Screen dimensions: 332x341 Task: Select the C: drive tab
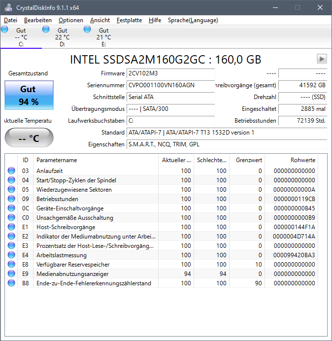[21, 37]
